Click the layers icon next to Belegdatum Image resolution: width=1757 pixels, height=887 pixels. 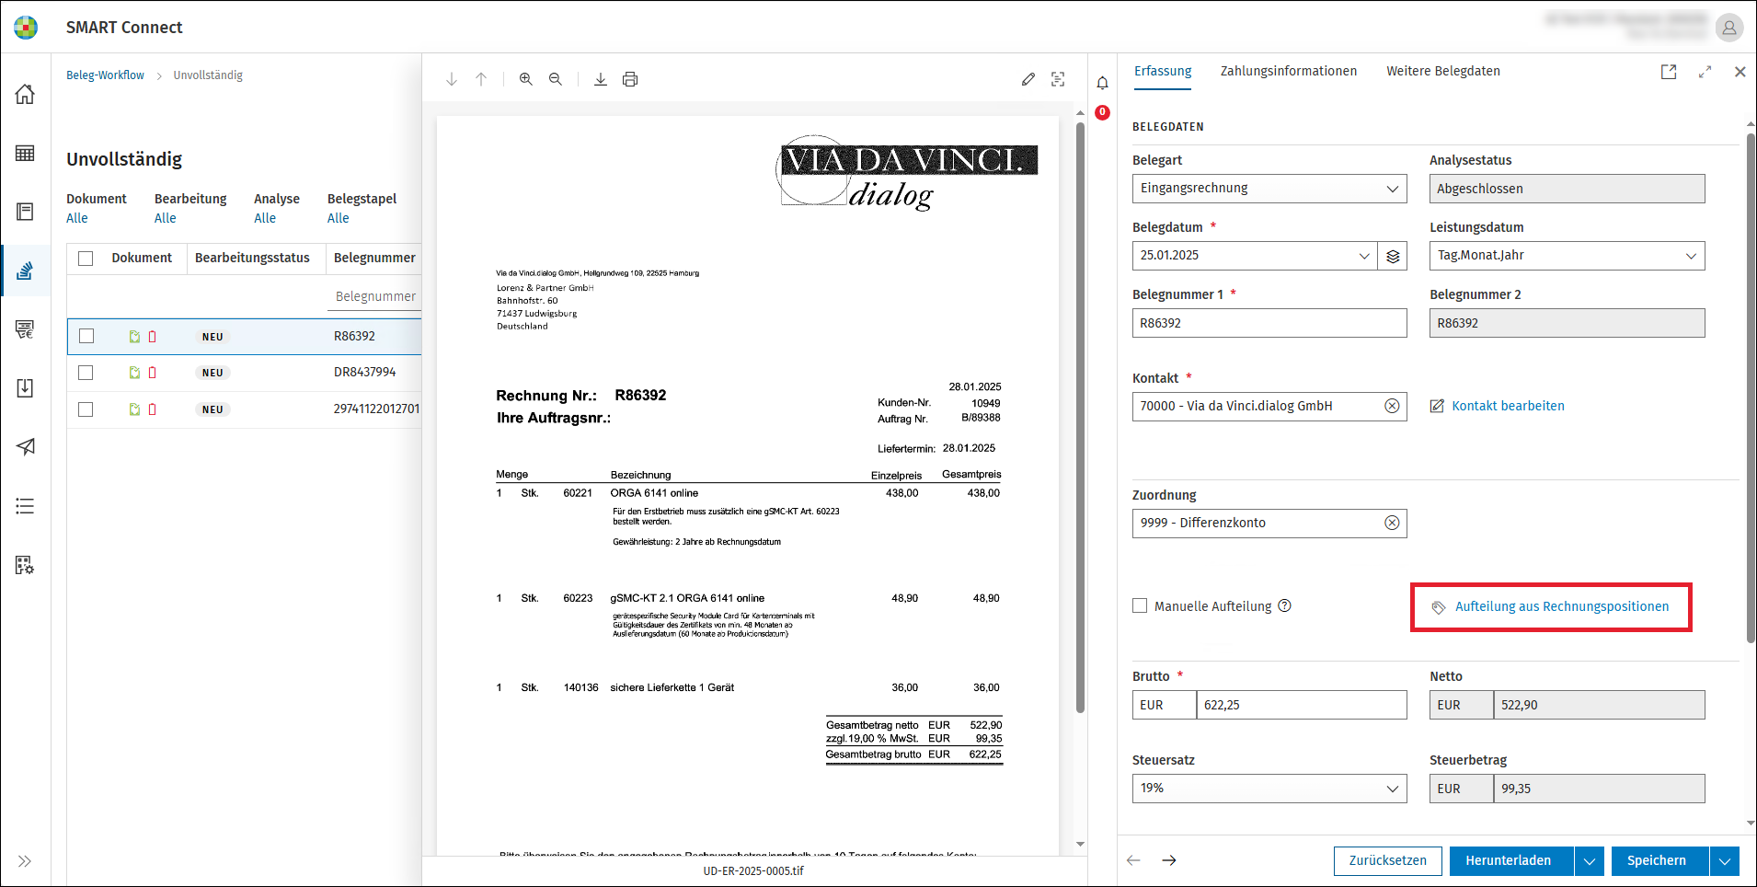1393,256
